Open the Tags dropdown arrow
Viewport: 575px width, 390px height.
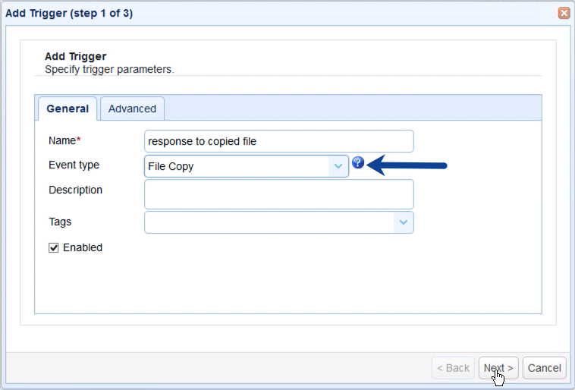click(404, 222)
